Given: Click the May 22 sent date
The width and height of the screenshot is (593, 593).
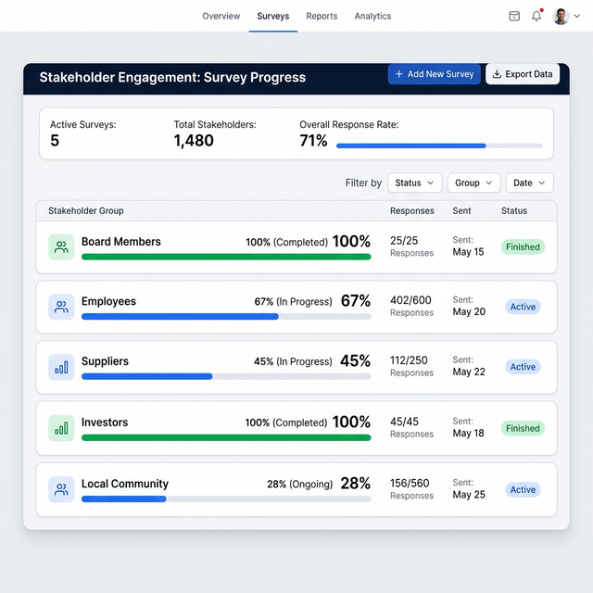Looking at the screenshot, I should tap(469, 372).
